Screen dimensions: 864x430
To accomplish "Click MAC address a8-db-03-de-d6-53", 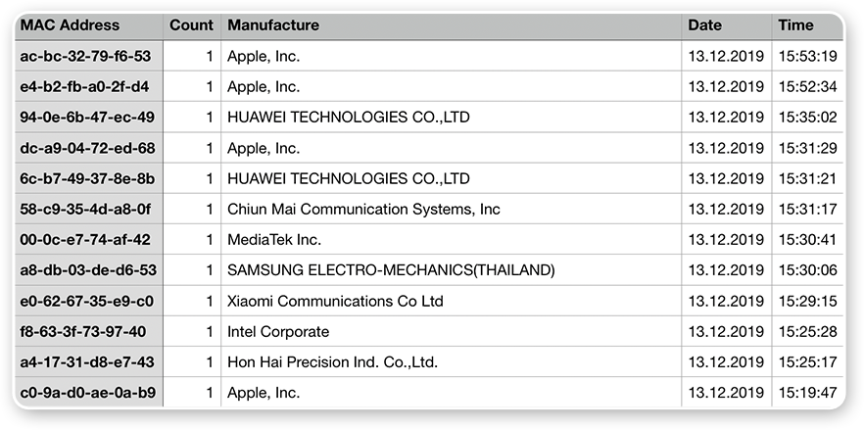I will tap(86, 269).
